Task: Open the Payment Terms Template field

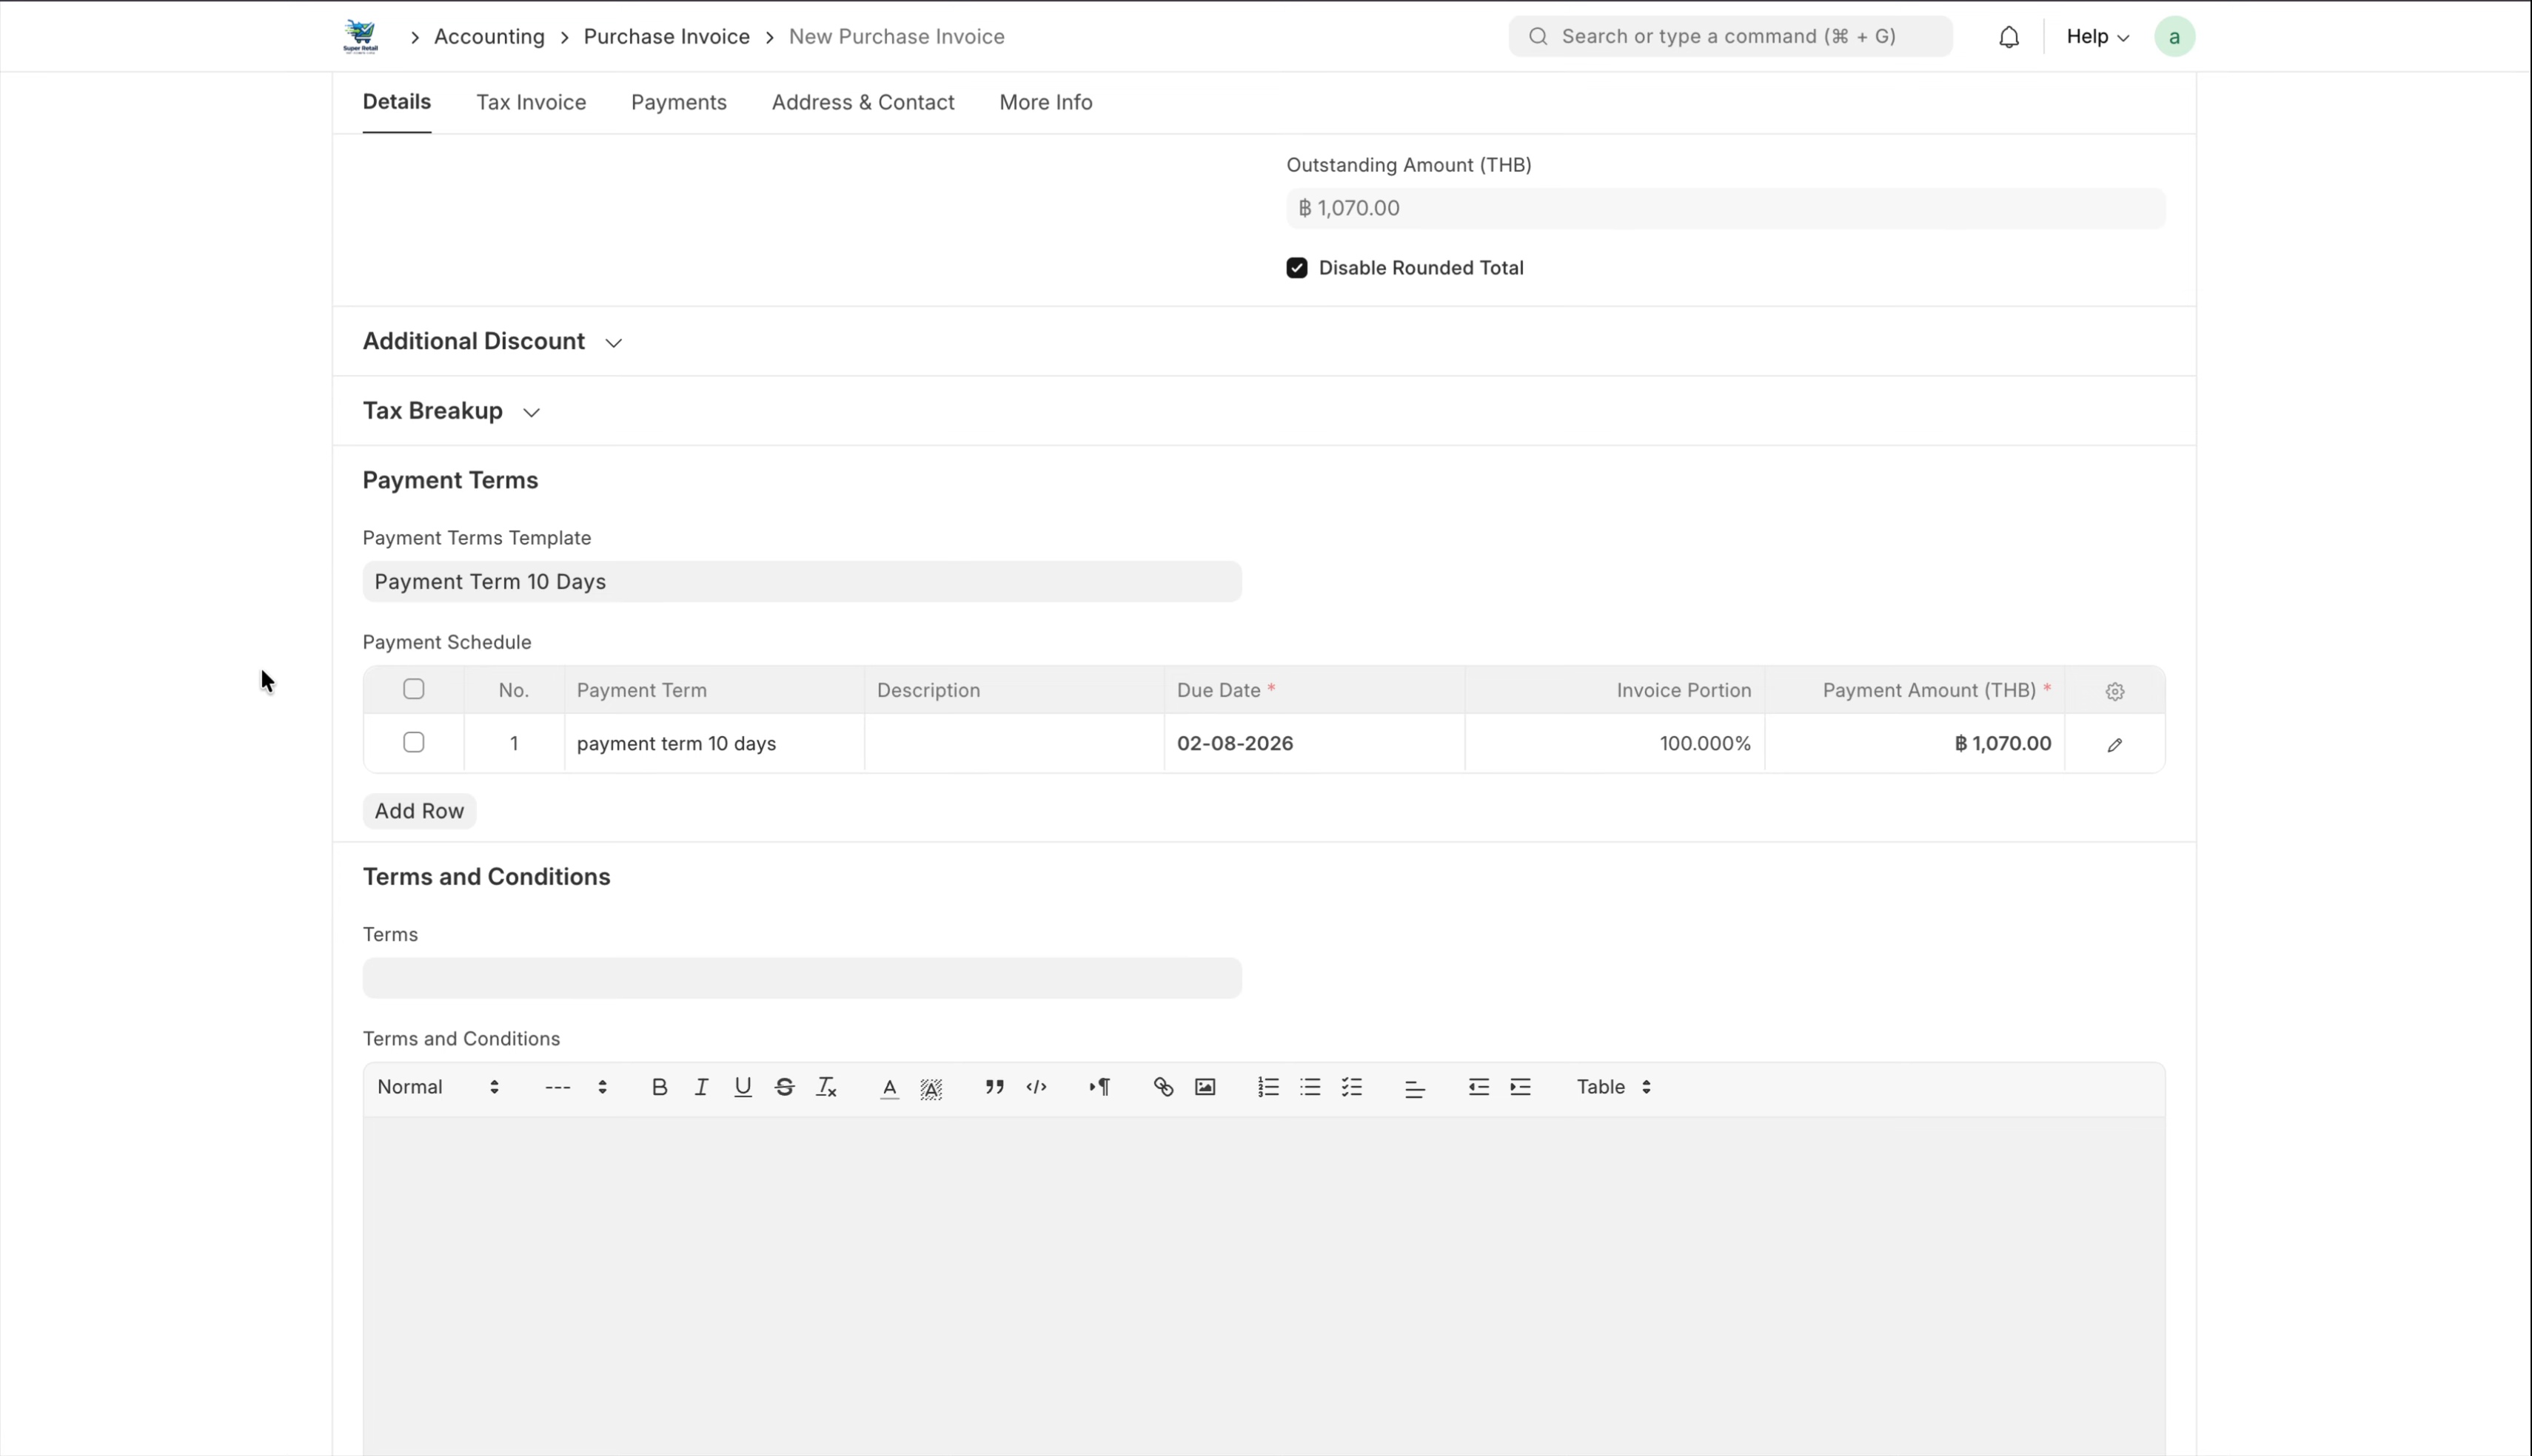Action: tap(801, 582)
